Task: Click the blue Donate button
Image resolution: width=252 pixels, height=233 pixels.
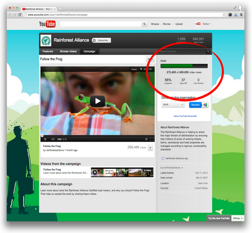Action: pos(195,105)
